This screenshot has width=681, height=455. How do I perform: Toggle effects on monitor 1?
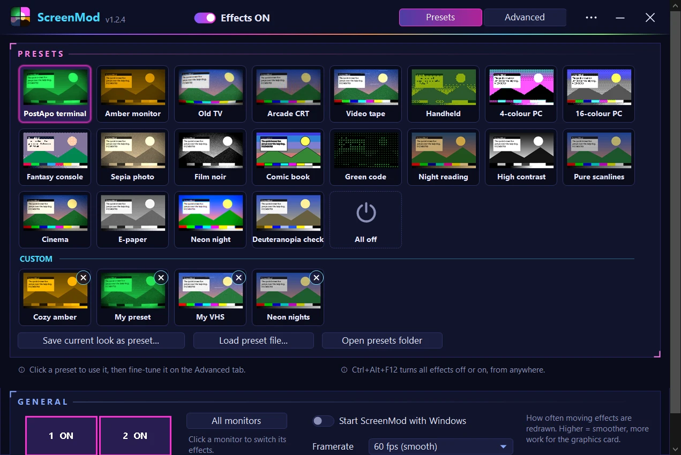[61, 436]
